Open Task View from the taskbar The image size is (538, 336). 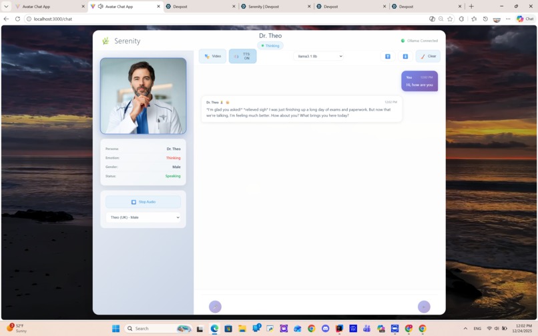200,329
